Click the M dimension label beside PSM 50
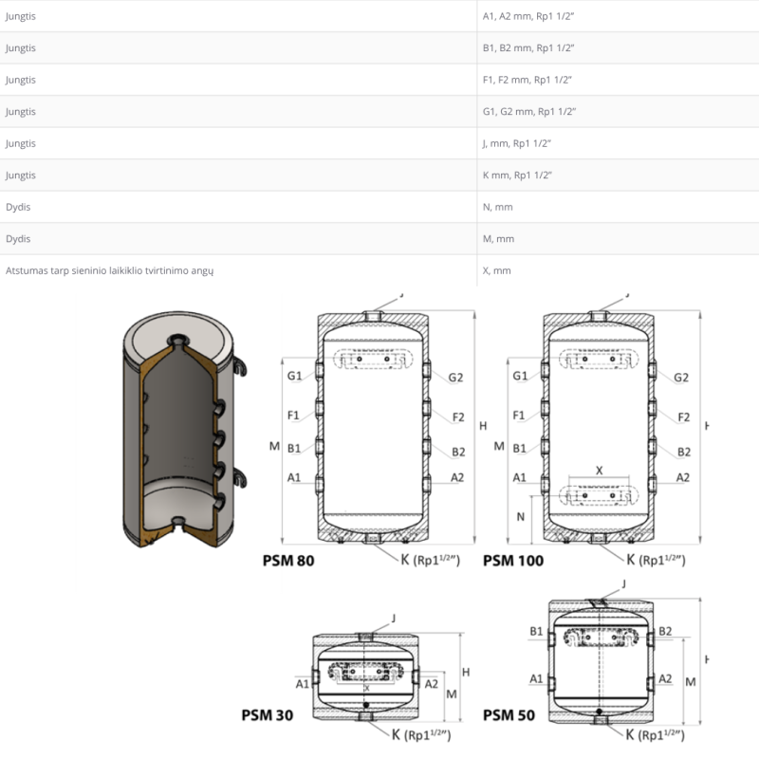759x759 pixels. click(691, 682)
